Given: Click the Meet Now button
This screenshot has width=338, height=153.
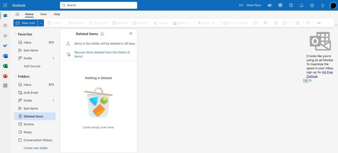Looking at the screenshot, I should [250, 5].
